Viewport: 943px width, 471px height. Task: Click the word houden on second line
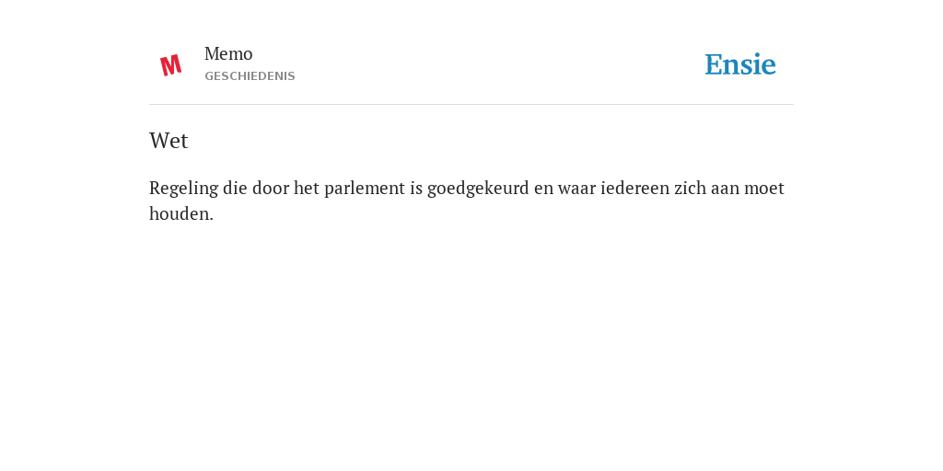pos(180,213)
